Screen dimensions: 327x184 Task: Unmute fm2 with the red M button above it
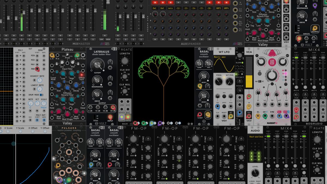[155, 3]
